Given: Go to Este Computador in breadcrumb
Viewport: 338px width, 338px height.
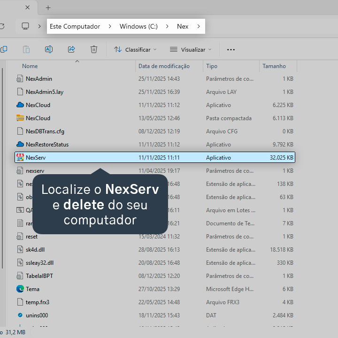Looking at the screenshot, I should pos(75,26).
